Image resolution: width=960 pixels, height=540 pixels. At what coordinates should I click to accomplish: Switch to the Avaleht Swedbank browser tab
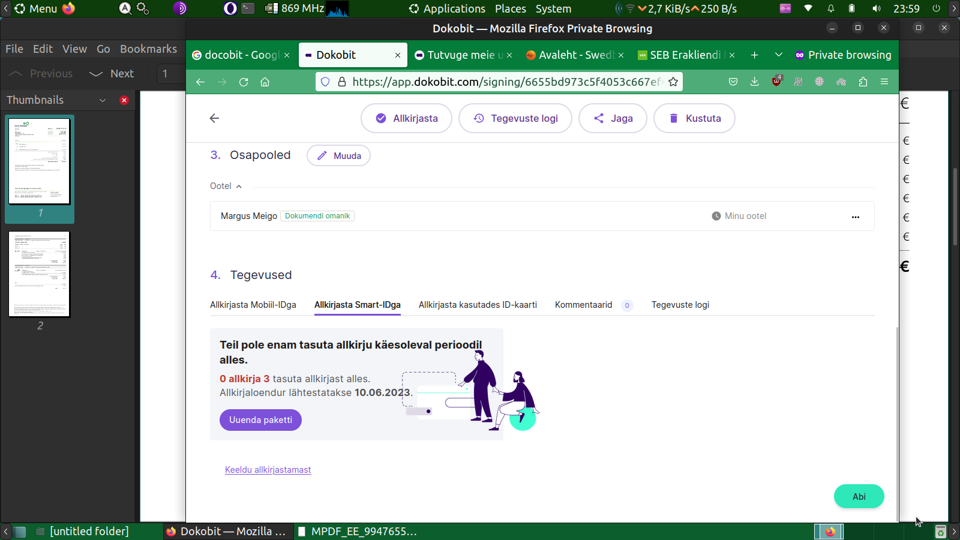575,55
